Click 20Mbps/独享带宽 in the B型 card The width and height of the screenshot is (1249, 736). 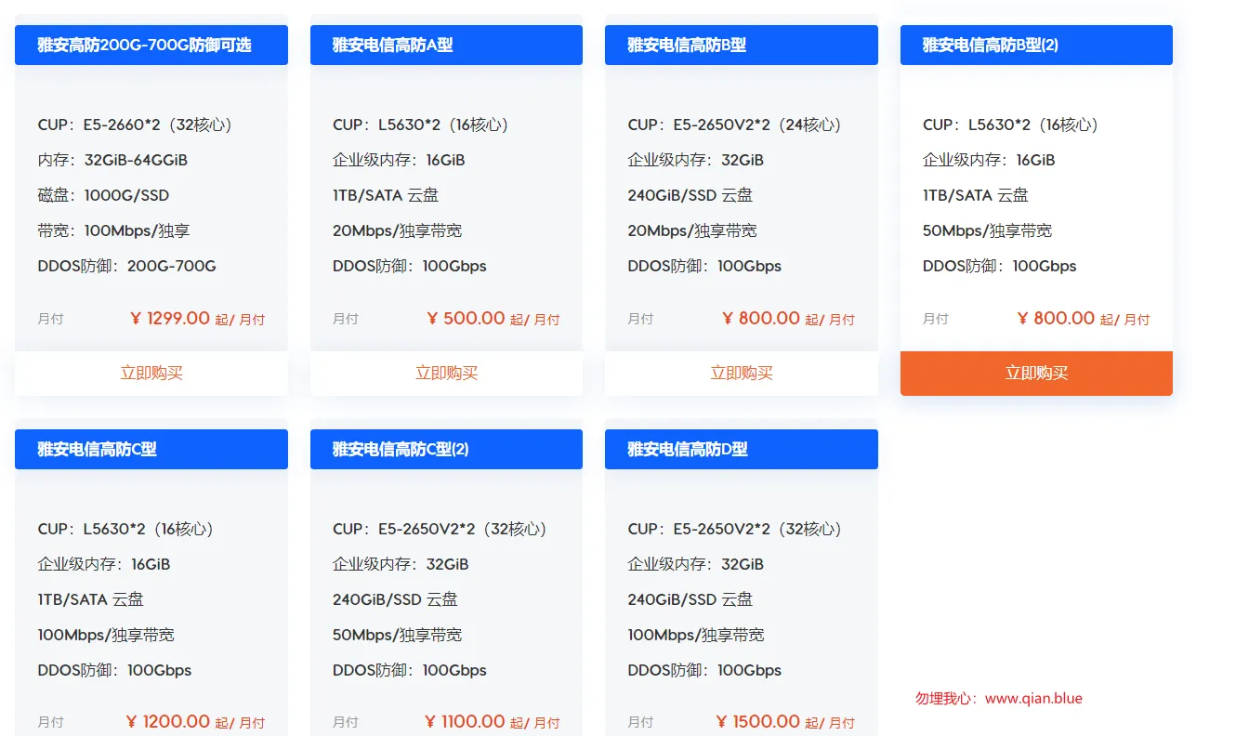(x=692, y=230)
